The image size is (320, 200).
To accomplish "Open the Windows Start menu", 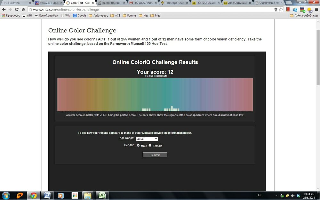I will (6, 195).
